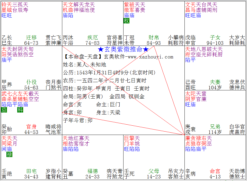Click the green 科 transformation badge
Screen dimensions: 247x181
pyautogui.click(x=20, y=110)
